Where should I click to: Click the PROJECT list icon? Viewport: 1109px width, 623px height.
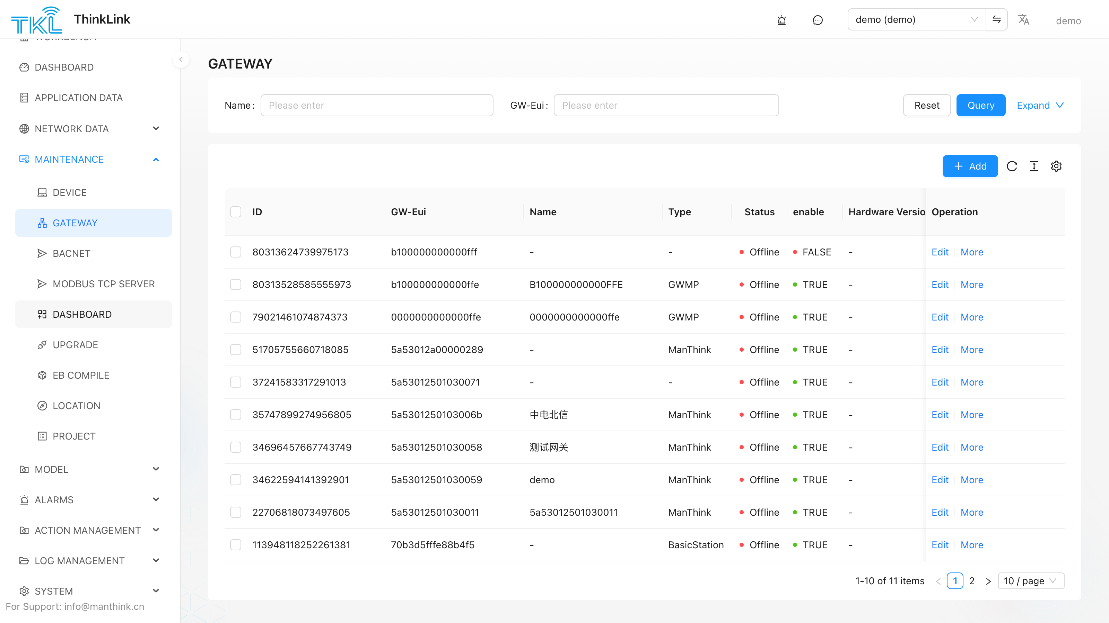point(42,436)
